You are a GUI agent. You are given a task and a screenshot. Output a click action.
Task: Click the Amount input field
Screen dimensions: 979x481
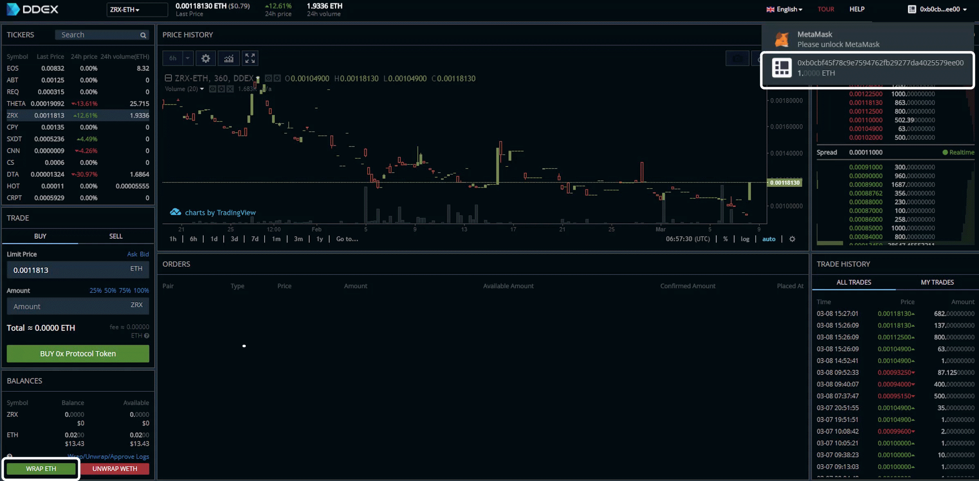click(70, 306)
